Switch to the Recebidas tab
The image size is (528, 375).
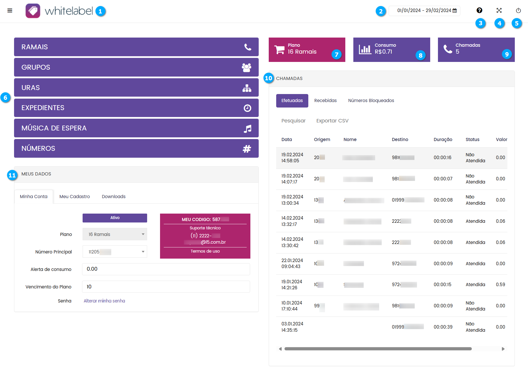pyautogui.click(x=325, y=101)
